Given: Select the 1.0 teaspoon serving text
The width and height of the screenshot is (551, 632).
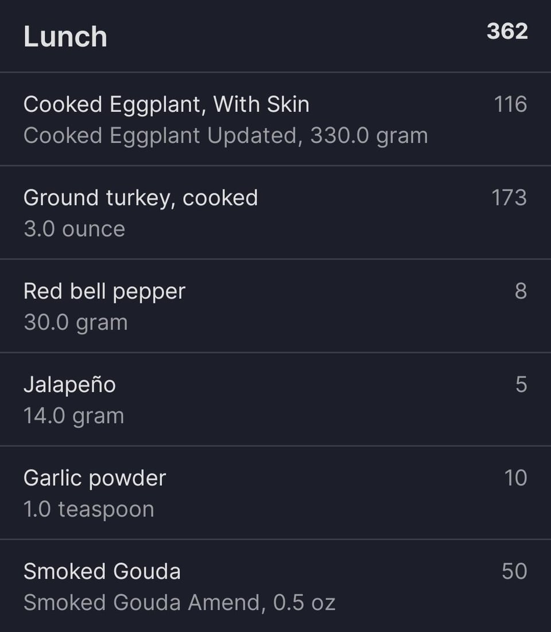Looking at the screenshot, I should click(88, 510).
